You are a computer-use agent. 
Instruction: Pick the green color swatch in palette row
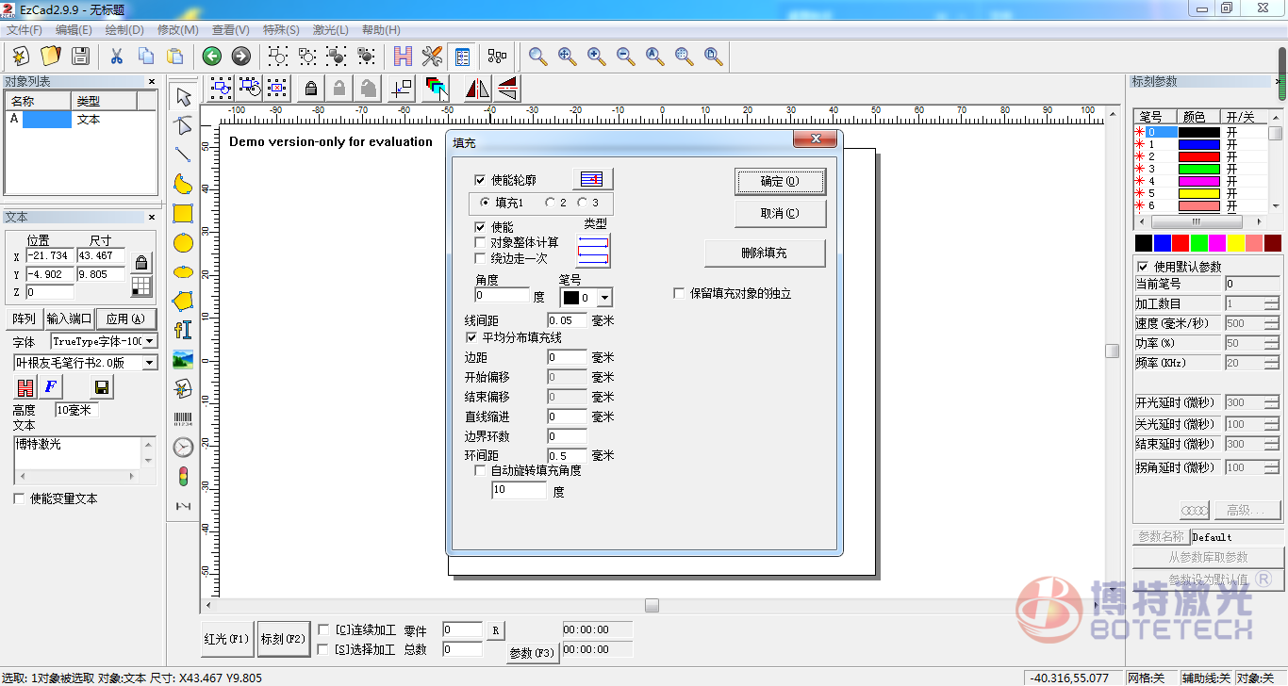(1198, 243)
